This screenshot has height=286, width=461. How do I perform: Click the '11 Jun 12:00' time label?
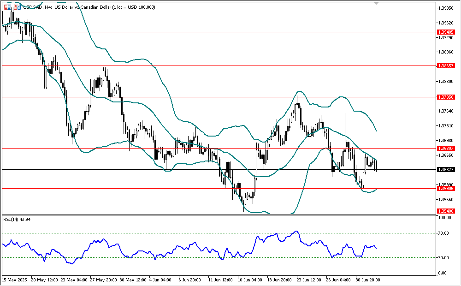tap(220, 280)
